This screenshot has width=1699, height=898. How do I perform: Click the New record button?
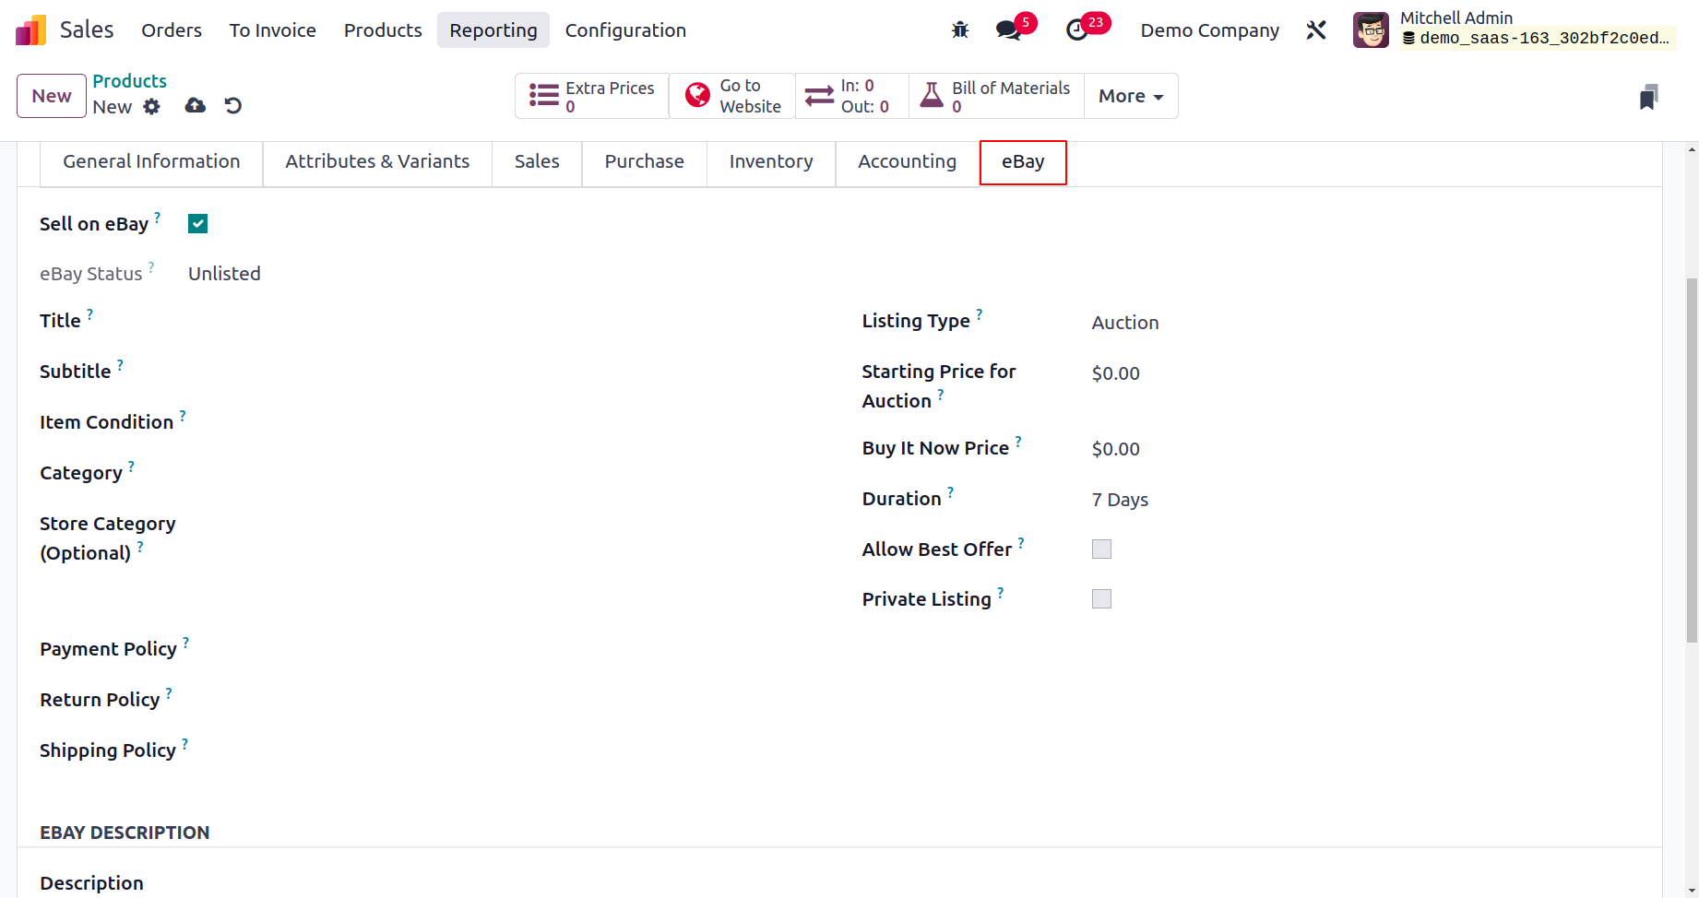point(52,96)
